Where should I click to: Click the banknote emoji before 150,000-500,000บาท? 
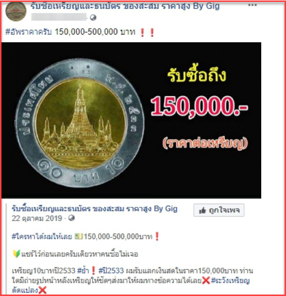click(79, 236)
